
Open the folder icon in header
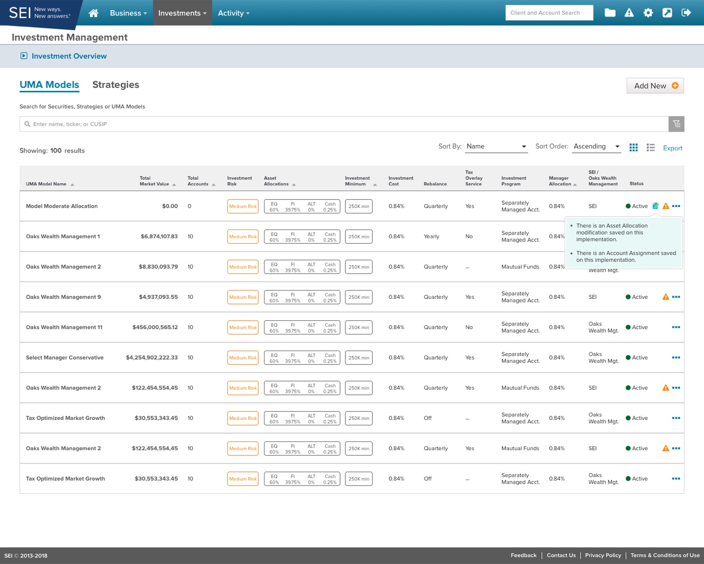pyautogui.click(x=610, y=13)
